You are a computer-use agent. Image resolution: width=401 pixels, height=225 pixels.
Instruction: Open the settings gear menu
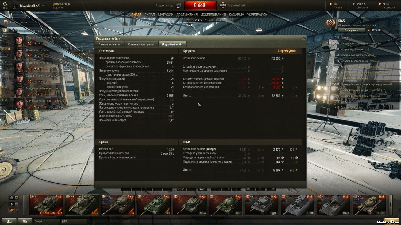[5, 4]
